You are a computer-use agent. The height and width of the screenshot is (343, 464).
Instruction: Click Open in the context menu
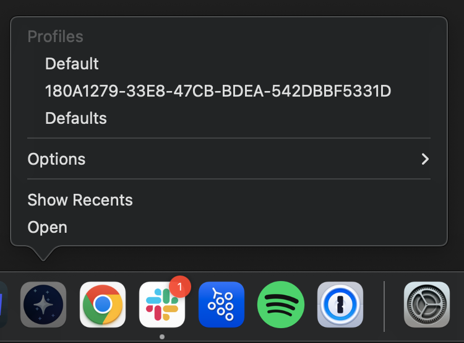click(48, 227)
